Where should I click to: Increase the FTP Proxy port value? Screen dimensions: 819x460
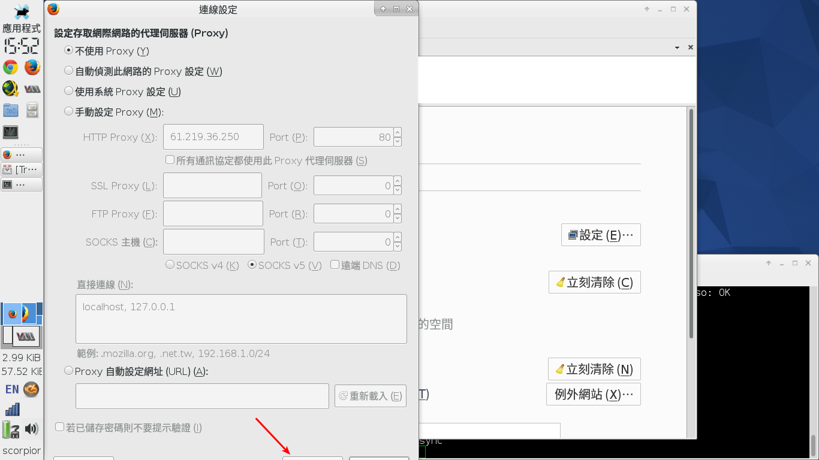click(398, 209)
